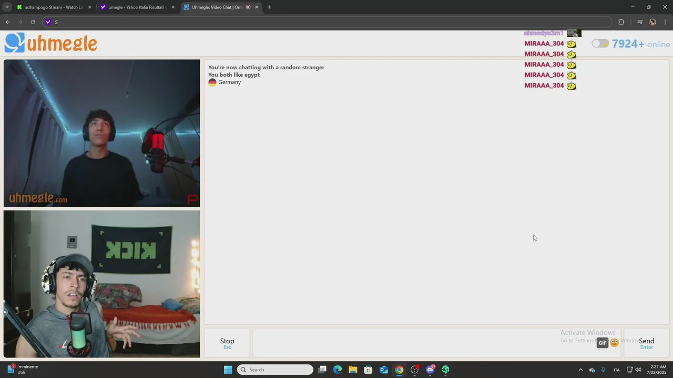Open the volume control in tray
Viewport: 673px width, 378px height.
tap(638, 370)
